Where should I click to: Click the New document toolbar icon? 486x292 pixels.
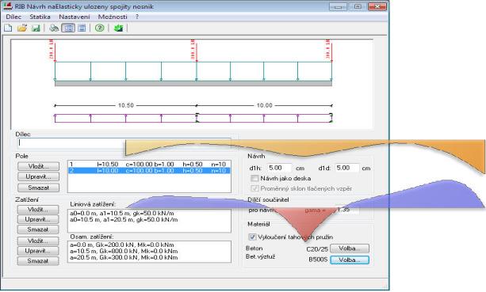point(9,28)
